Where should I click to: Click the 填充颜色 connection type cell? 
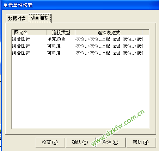point(56,39)
